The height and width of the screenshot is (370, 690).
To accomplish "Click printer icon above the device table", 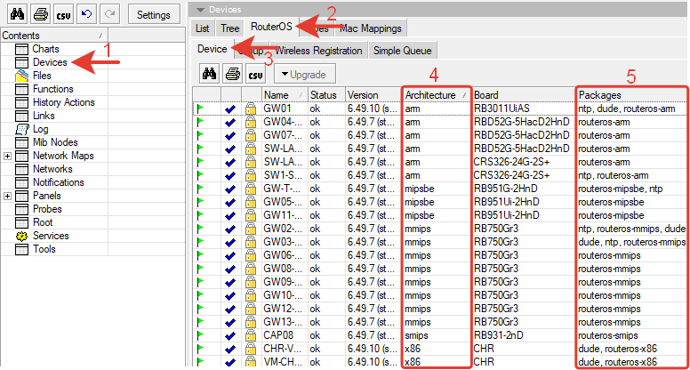I will [231, 74].
